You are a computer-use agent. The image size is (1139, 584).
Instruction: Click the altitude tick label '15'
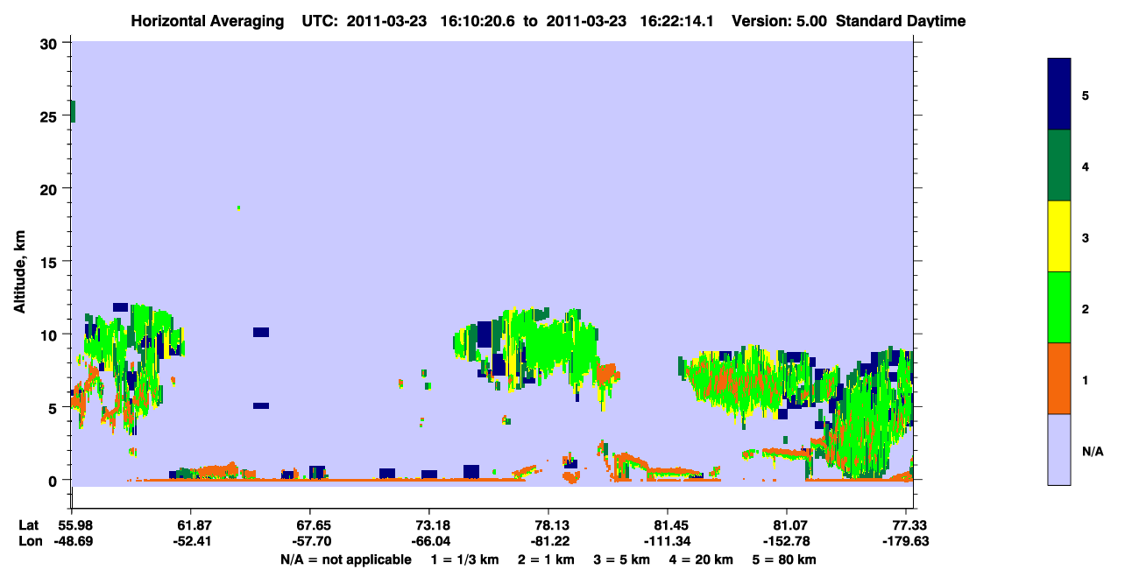click(x=50, y=261)
